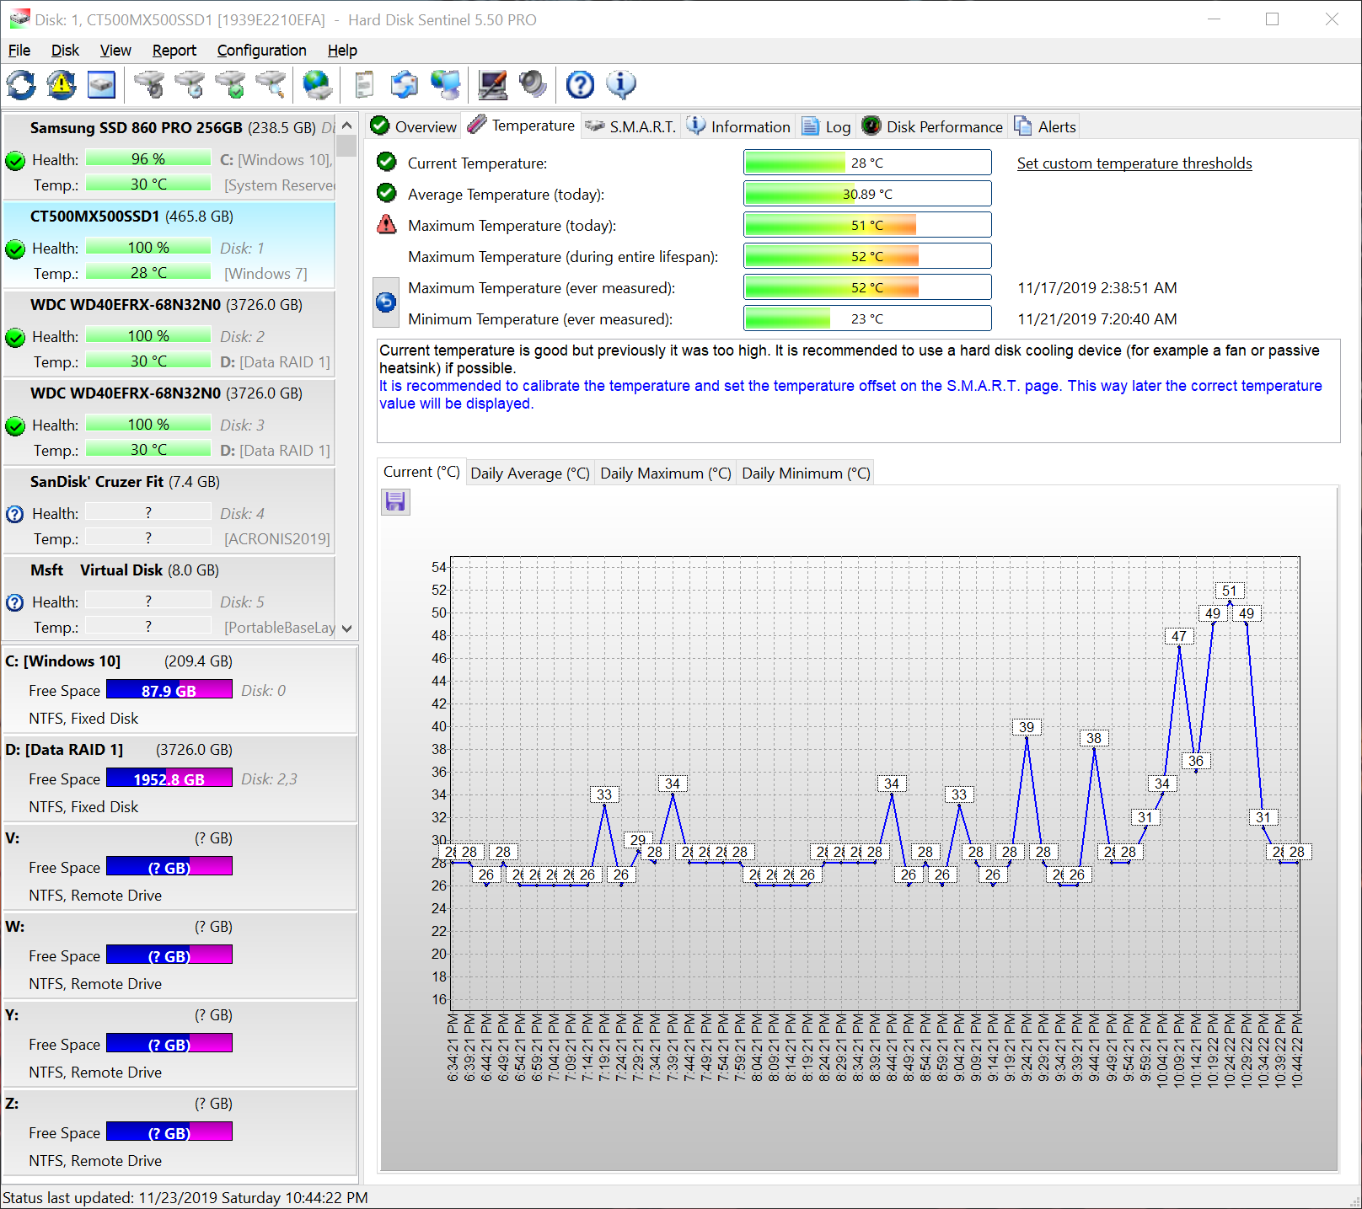Show the Daily Maximum (°C) chart tab
The image size is (1362, 1209).
[x=666, y=473]
